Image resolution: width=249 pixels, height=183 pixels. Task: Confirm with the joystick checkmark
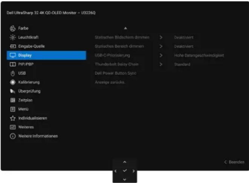(x=125, y=171)
